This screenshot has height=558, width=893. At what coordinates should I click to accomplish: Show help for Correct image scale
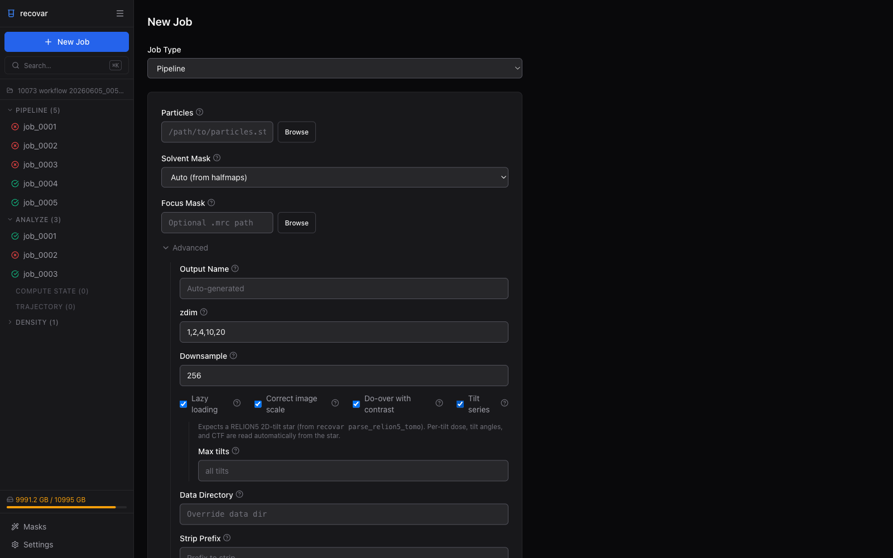coord(335,403)
